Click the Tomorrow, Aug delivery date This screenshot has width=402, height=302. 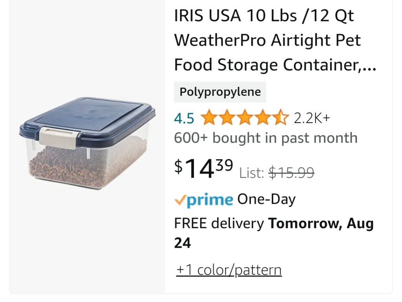point(321,224)
